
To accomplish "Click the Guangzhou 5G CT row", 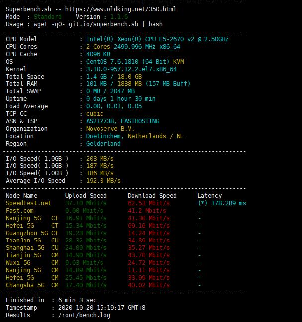I will click(103, 233).
